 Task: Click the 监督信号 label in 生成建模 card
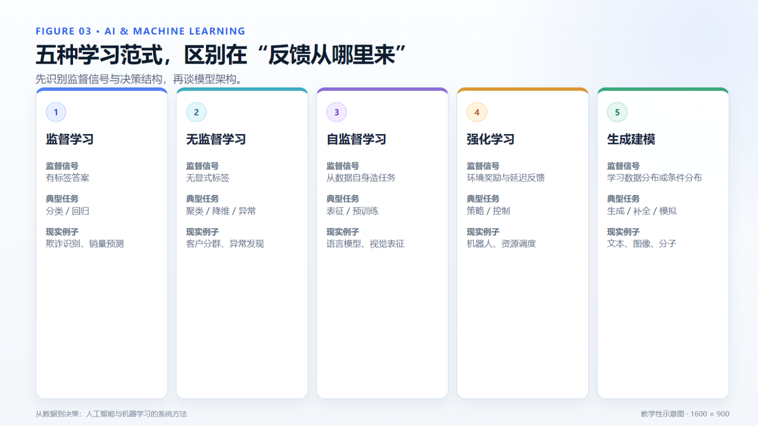pos(623,166)
